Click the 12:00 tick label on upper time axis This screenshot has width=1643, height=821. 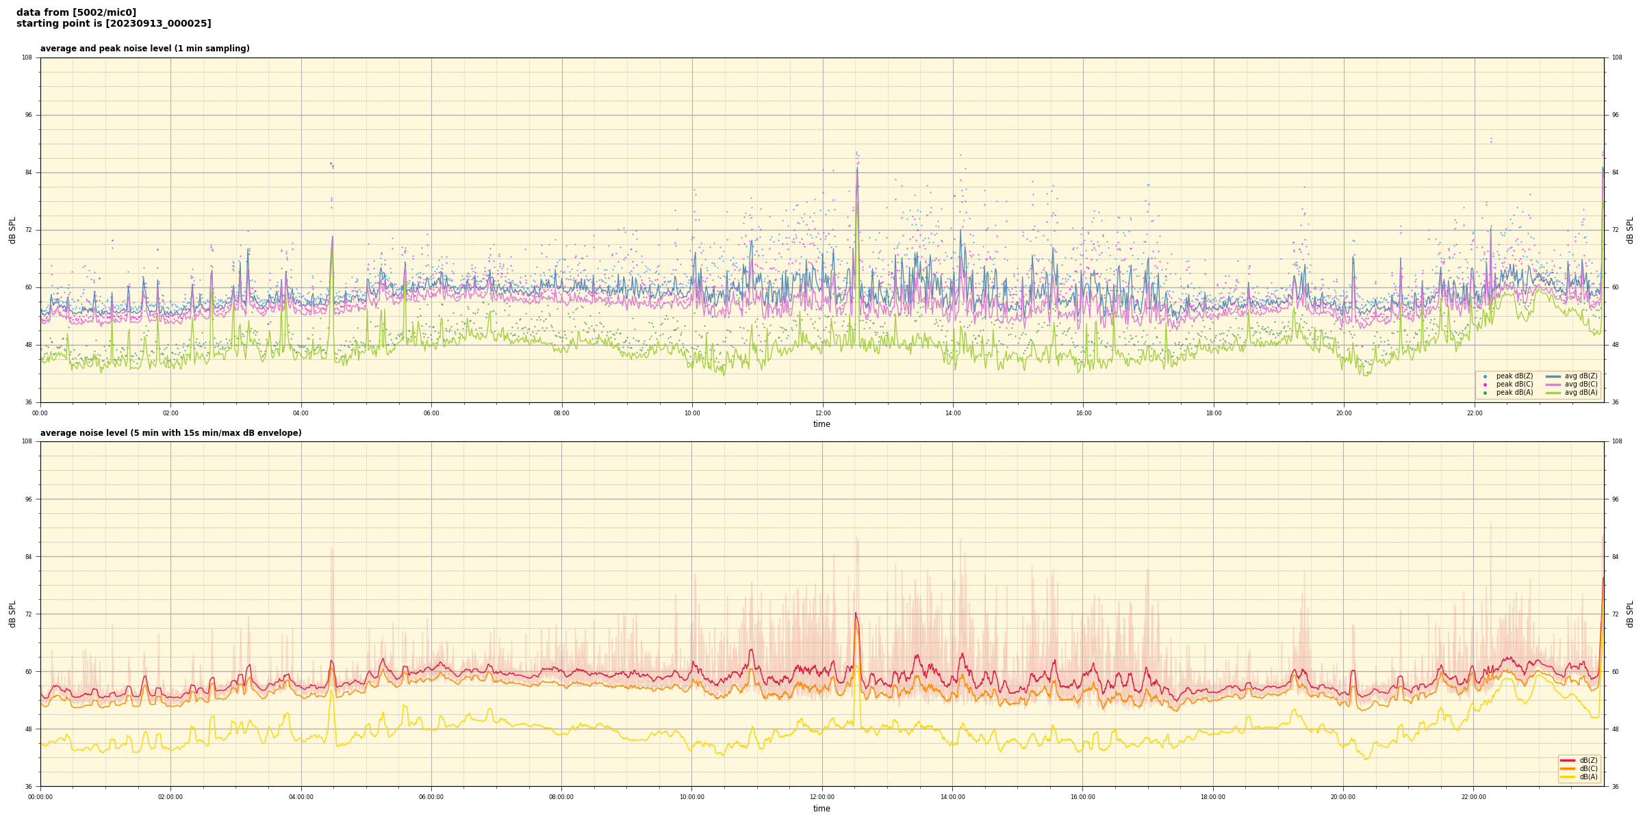[822, 413]
